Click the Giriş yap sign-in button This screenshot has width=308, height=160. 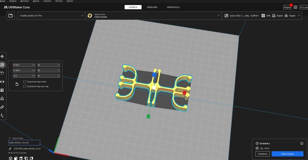[x=304, y=7]
